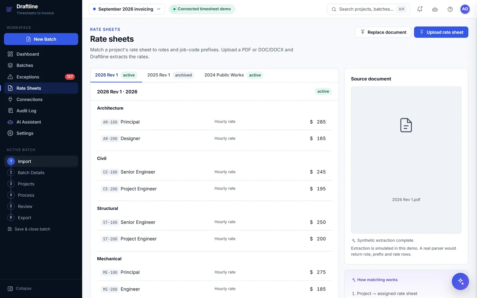477x298 pixels.
Task: Collapse the sidebar
Action: click(20, 288)
